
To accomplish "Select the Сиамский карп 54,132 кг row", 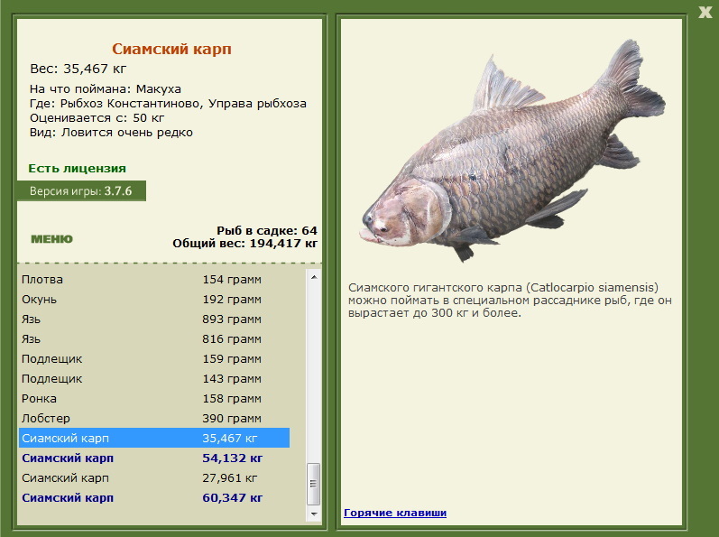I will coord(154,458).
